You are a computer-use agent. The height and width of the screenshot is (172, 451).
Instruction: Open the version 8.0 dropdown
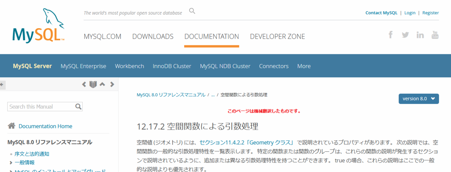tap(419, 99)
